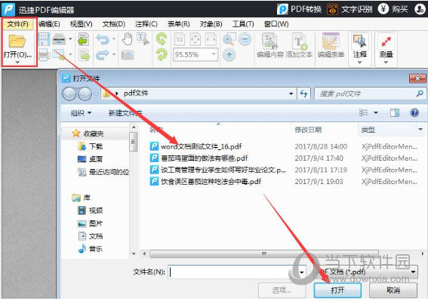Click the 取消 cancel button
The width and height of the screenshot is (428, 301).
(393, 290)
